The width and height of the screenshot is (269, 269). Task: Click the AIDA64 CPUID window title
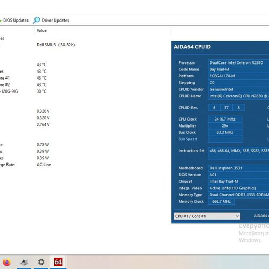192,47
